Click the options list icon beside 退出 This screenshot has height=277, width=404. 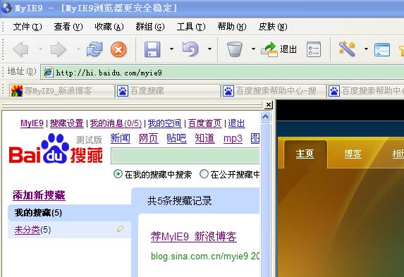click(314, 49)
